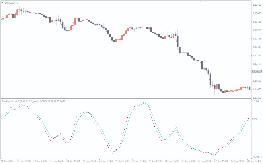This screenshot has width=263, height=164.
Task: Click the chart shift triangle marker at top
Action: click(201, 1)
